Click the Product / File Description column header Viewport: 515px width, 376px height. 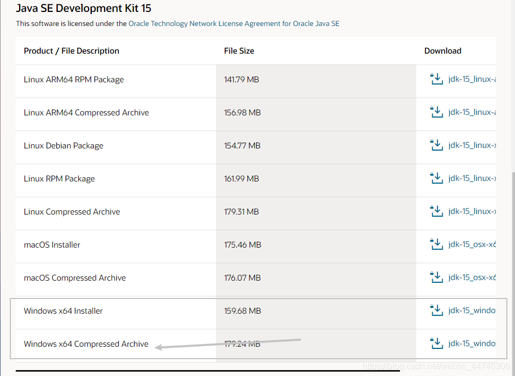point(72,51)
